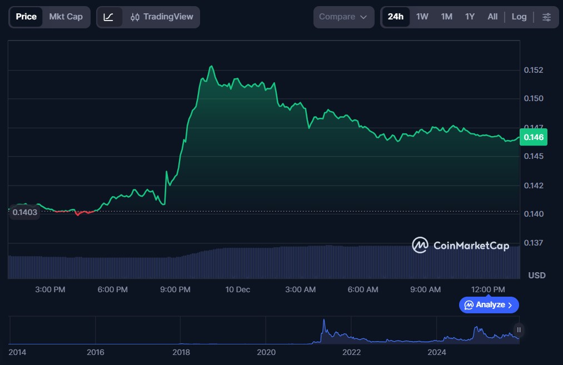Click the 0.146 current price label

(533, 137)
